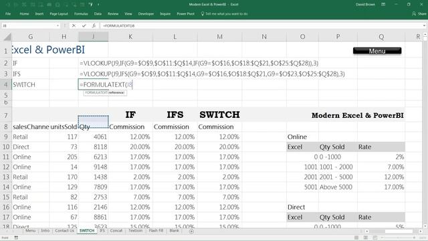Switch to the Menu sheet tab

[x=30, y=231]
